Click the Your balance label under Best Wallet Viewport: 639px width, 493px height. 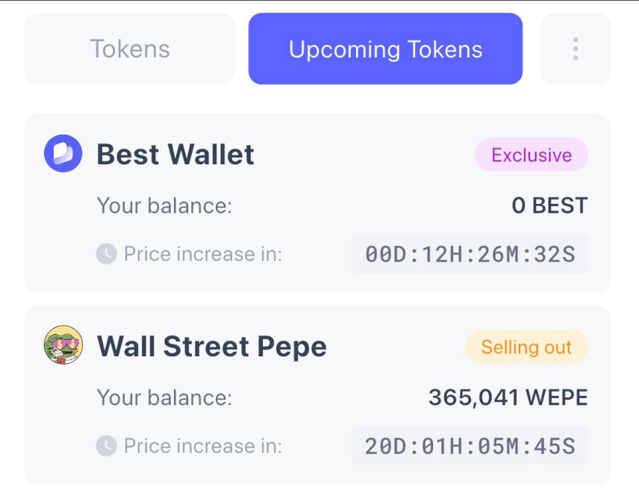tap(165, 205)
